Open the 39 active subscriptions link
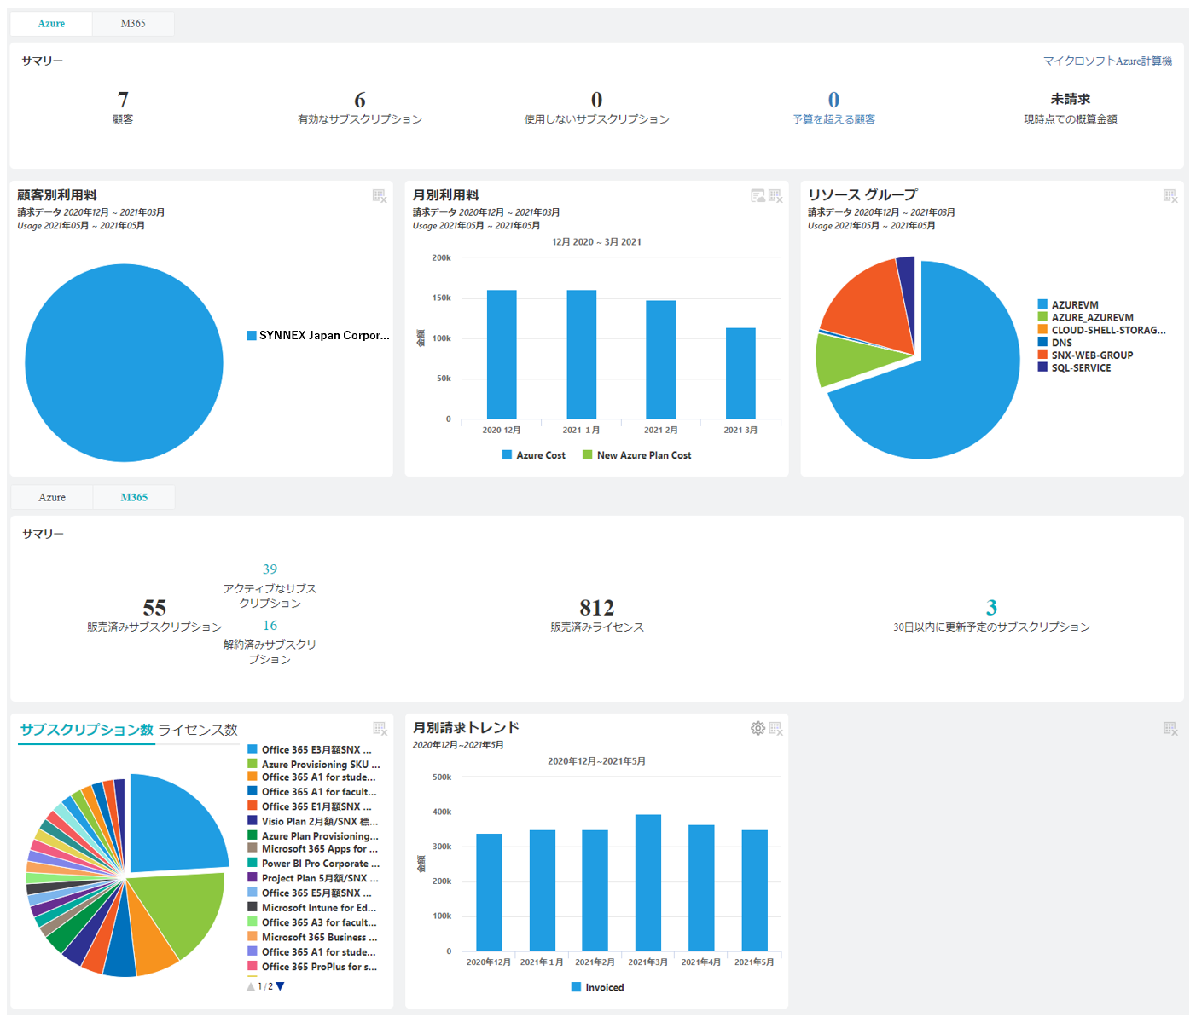Screen dimensions: 1196x1023 270,569
